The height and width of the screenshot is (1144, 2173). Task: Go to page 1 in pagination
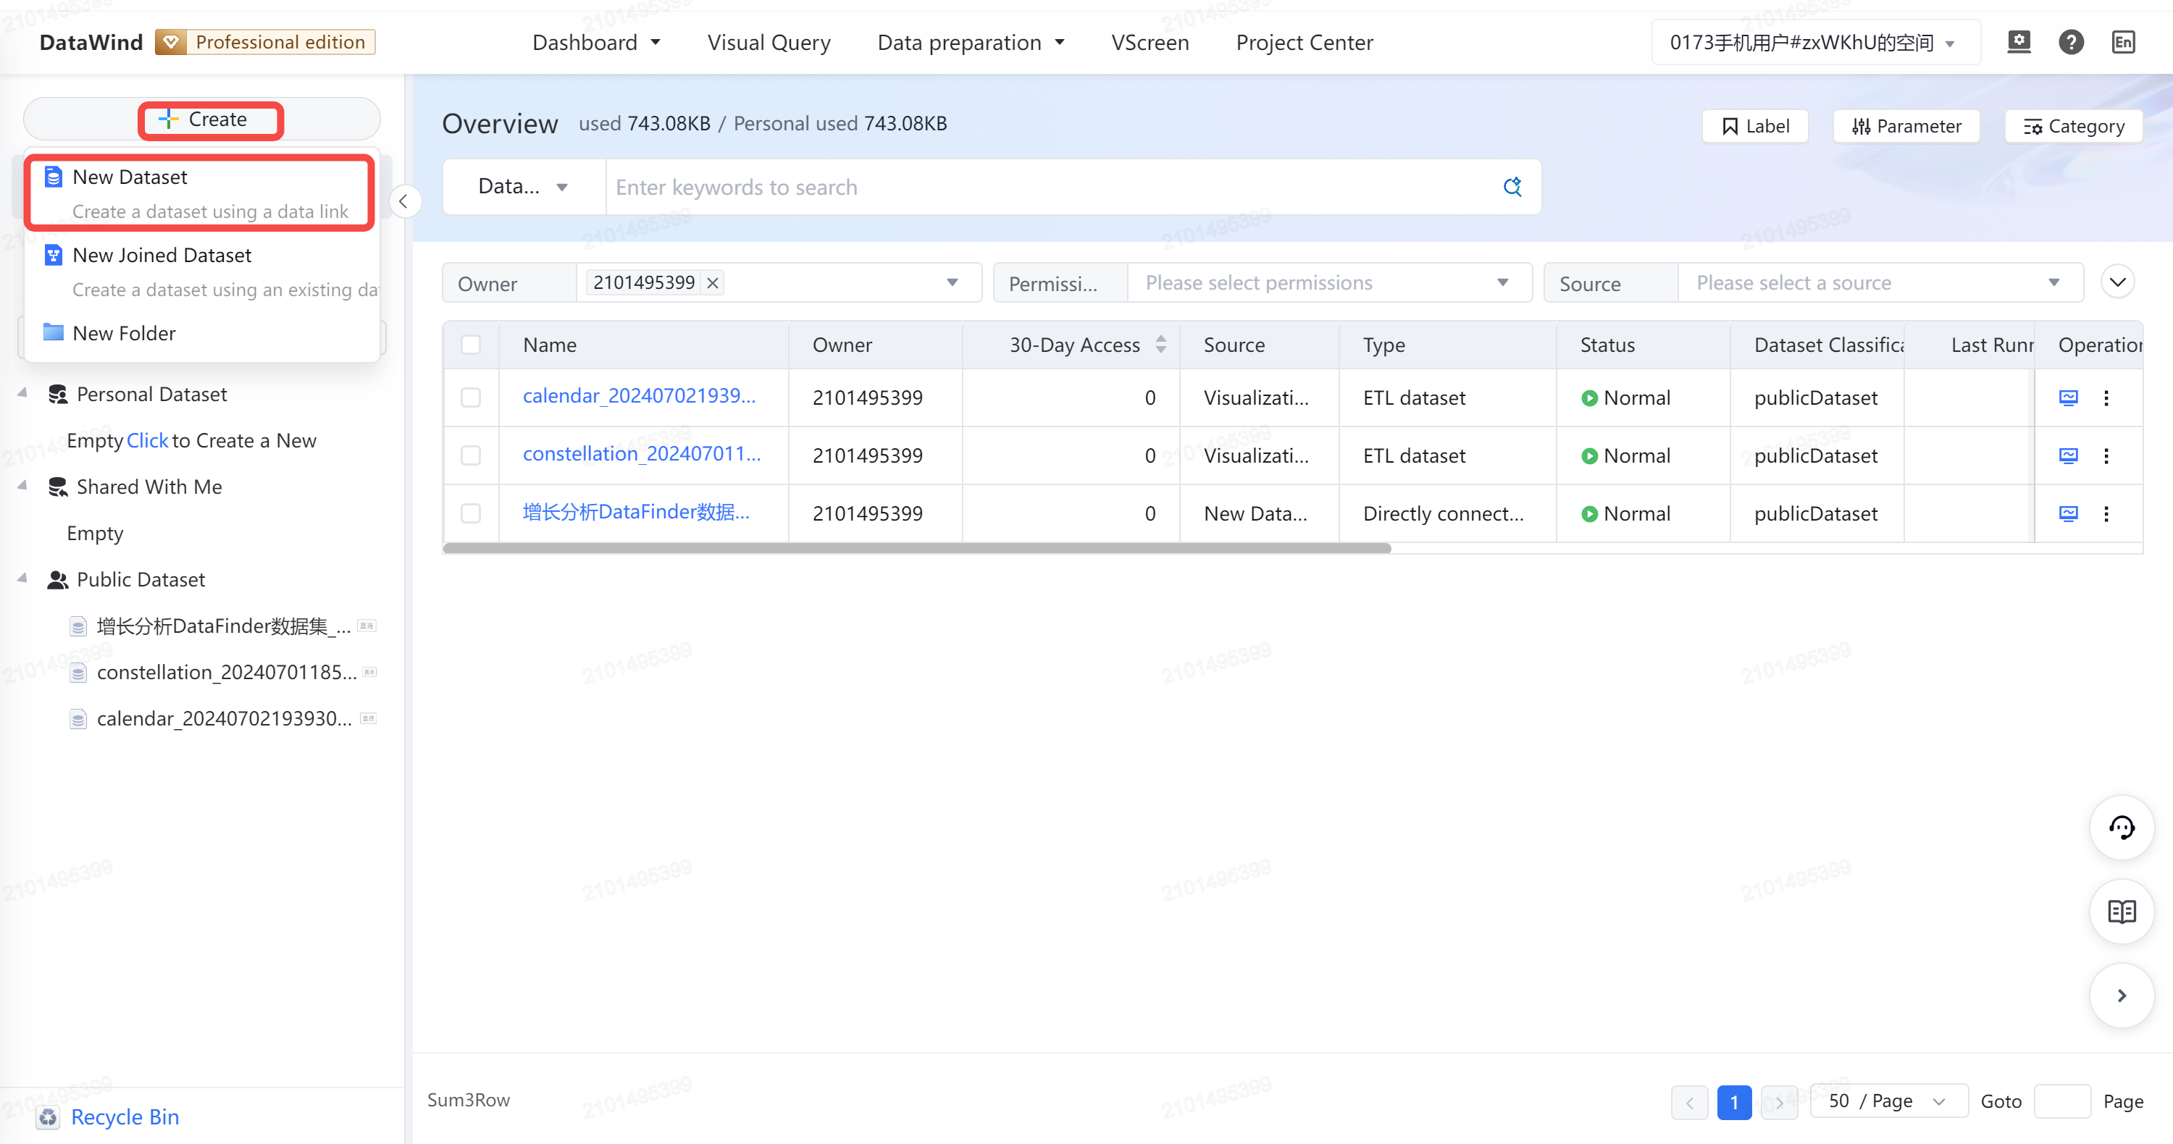coord(1733,1102)
